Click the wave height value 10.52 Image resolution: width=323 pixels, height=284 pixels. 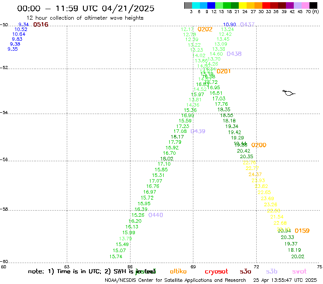[21, 30]
